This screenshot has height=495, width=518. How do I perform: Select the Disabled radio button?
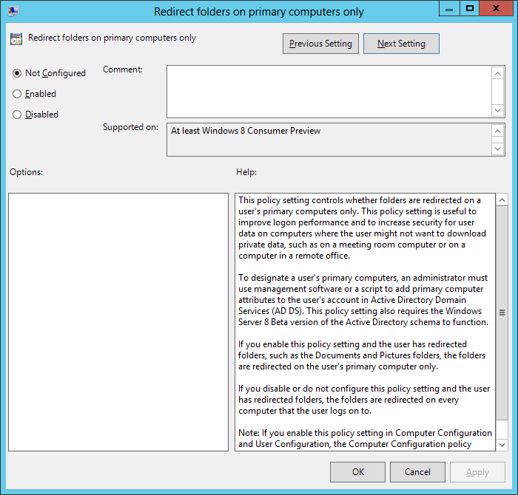pos(17,115)
